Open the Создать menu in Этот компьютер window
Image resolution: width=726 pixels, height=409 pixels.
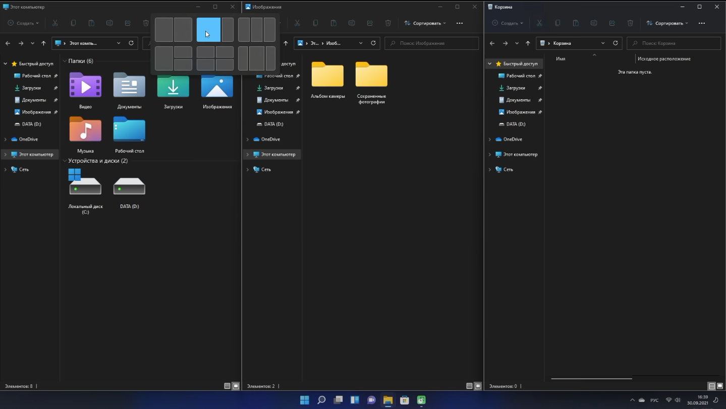coord(23,23)
